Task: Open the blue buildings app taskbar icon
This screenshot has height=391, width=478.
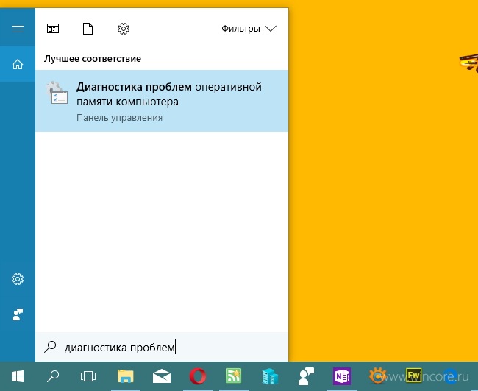Action: coord(270,376)
